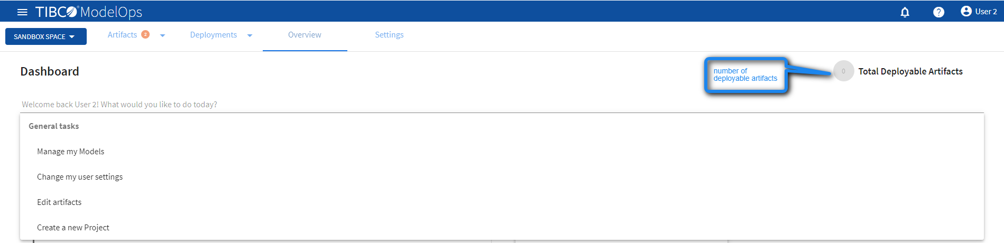Open the Deployments tab

(x=214, y=35)
